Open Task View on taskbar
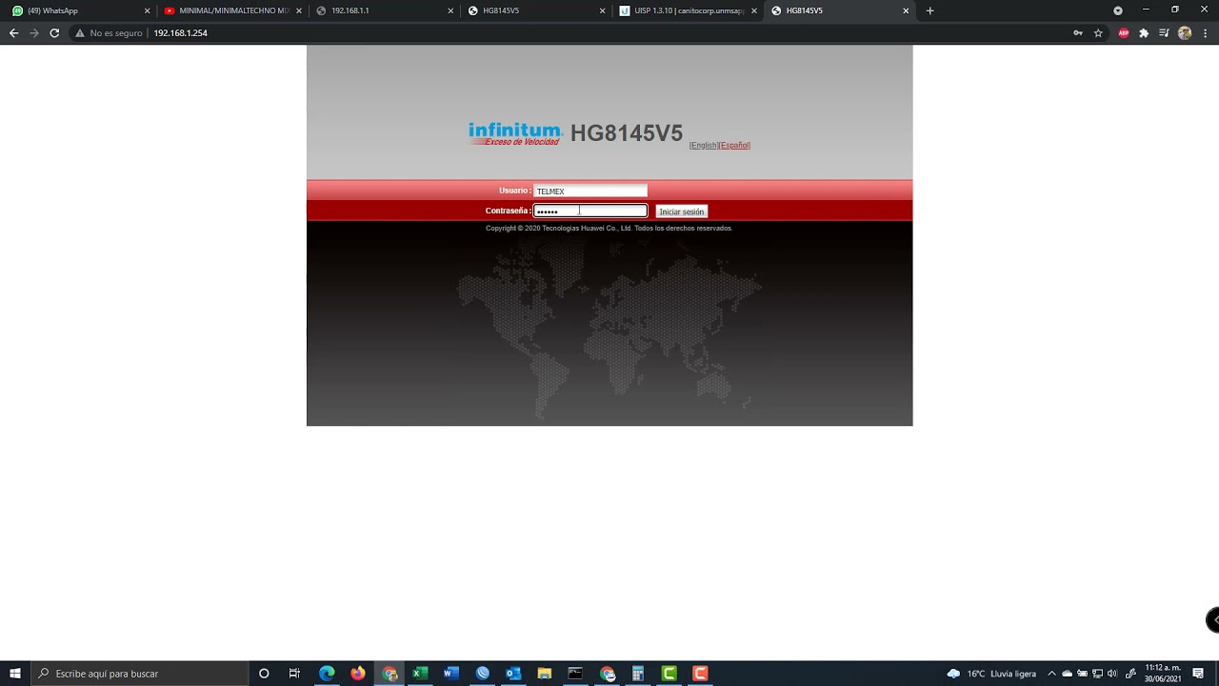 294,674
